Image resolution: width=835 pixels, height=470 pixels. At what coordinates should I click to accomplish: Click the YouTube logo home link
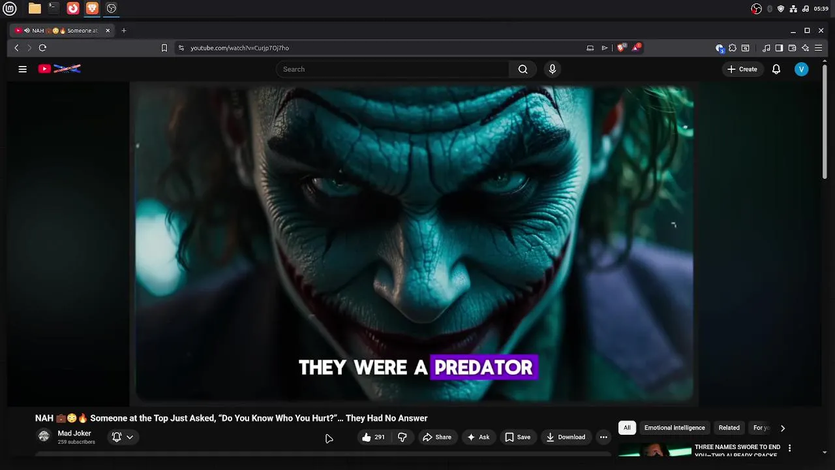[x=59, y=69]
